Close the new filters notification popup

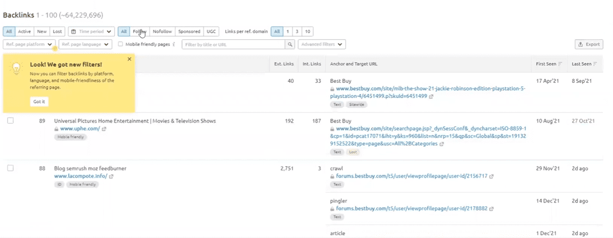tap(129, 59)
